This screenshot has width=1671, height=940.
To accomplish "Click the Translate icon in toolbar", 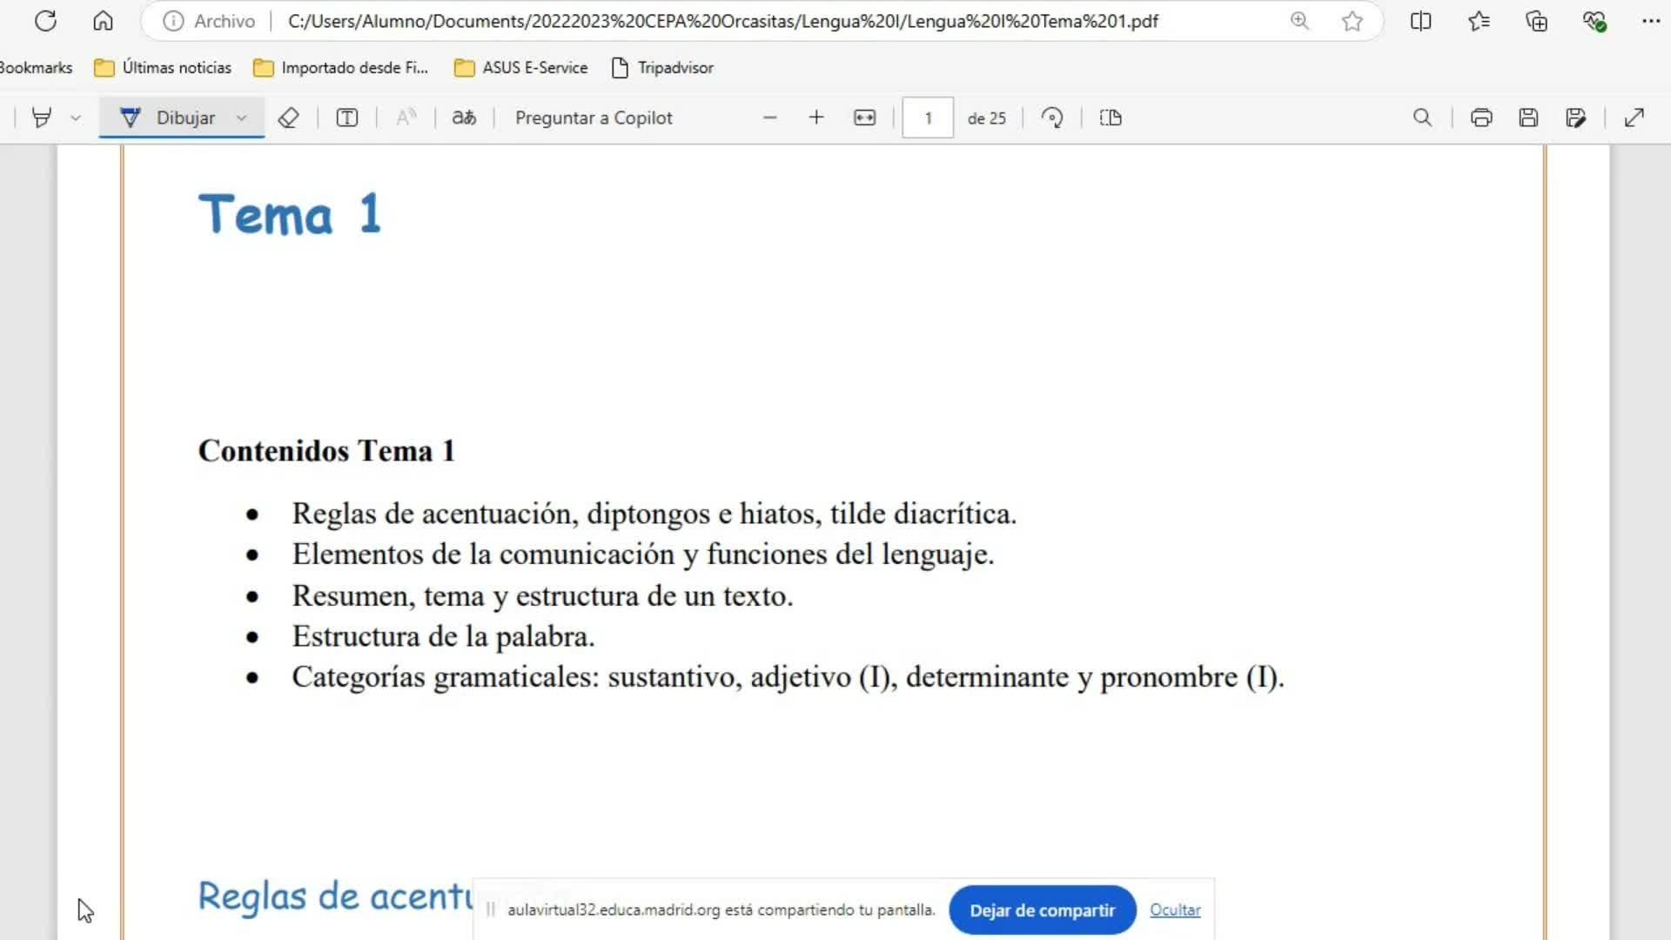I will [464, 117].
